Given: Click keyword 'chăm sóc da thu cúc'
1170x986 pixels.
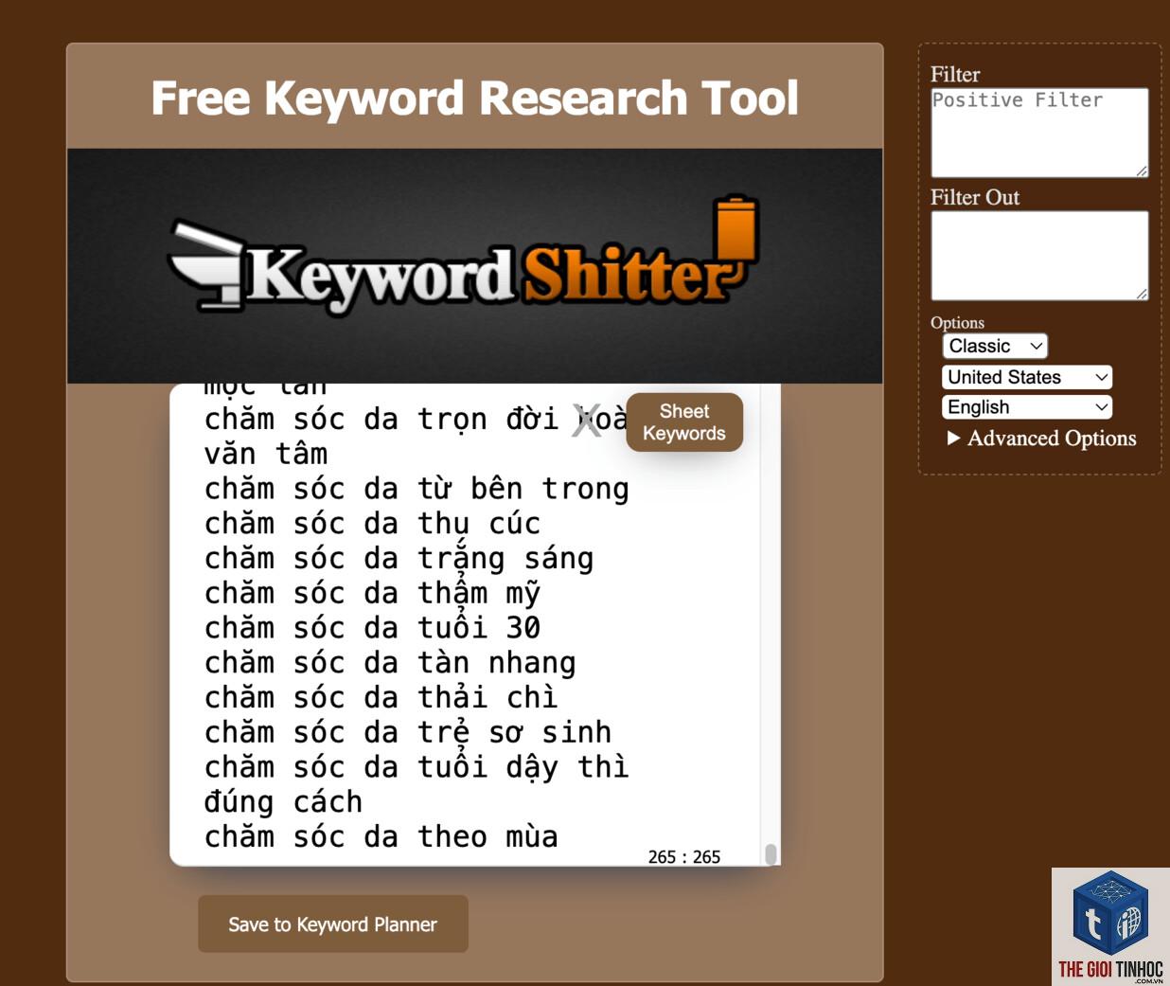Looking at the screenshot, I should (372, 524).
